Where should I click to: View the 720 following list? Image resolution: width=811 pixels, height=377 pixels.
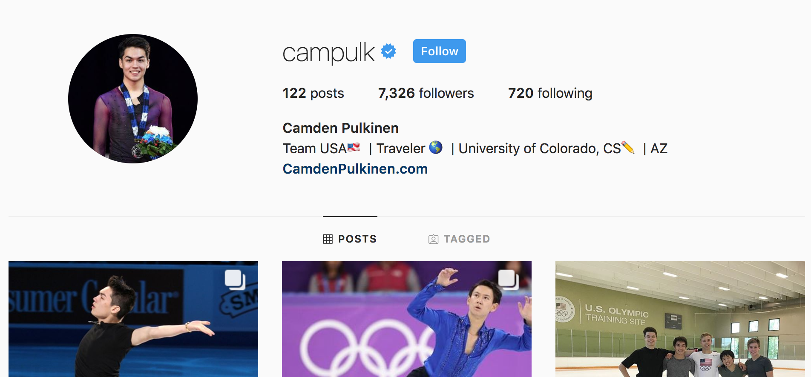(550, 93)
